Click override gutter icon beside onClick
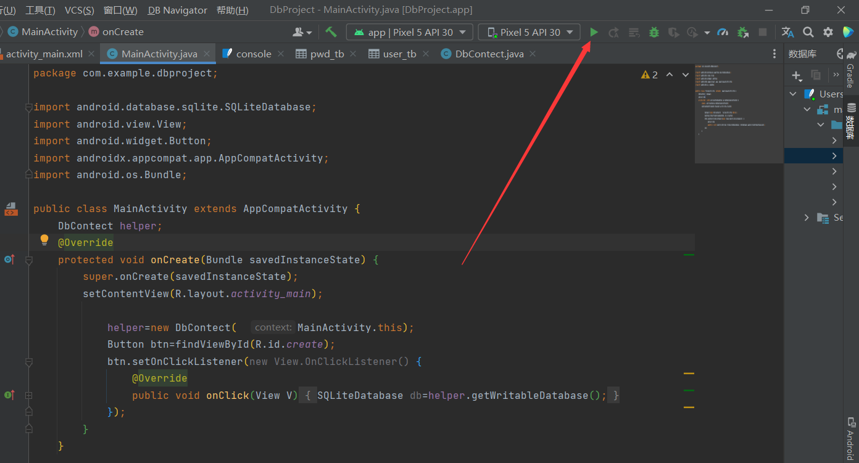This screenshot has height=463, width=859. pos(9,395)
